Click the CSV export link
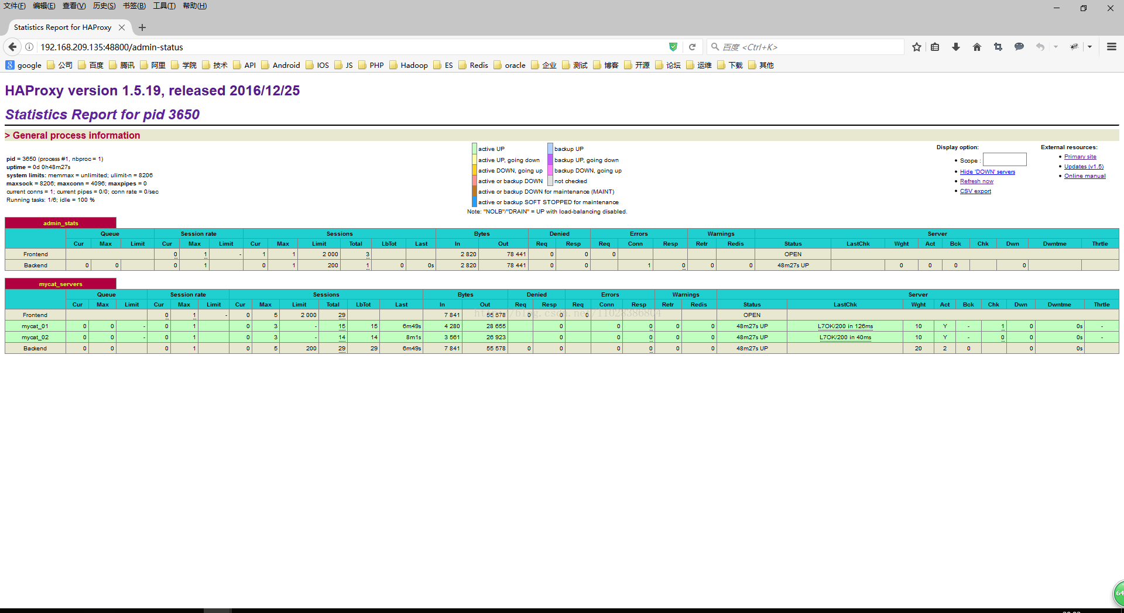1124x613 pixels. (975, 191)
